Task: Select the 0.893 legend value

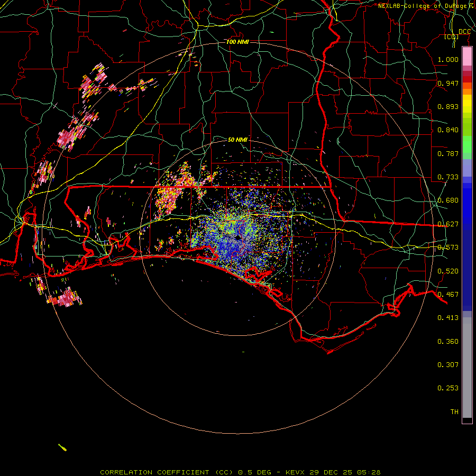Action: (x=448, y=106)
